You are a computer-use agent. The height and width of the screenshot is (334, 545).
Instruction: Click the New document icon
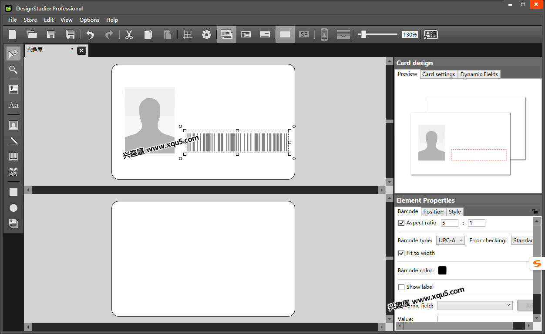[13, 34]
